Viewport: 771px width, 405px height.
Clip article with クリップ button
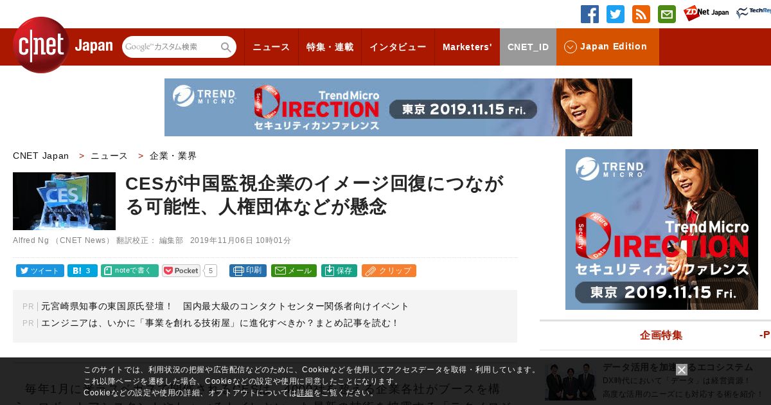tap(389, 271)
